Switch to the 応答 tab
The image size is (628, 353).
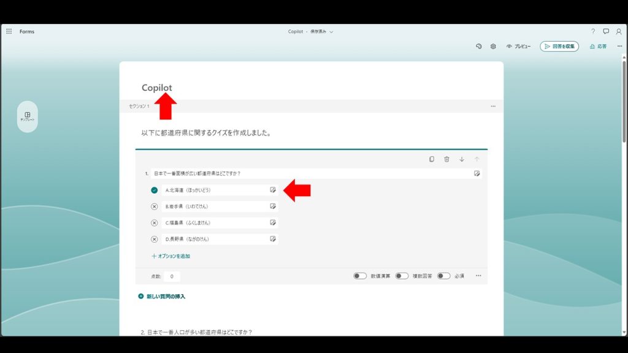point(598,47)
